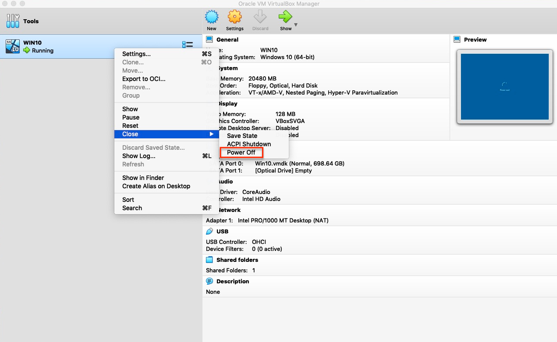Click the Intel HD Audio value
557x342 pixels.
coord(261,199)
